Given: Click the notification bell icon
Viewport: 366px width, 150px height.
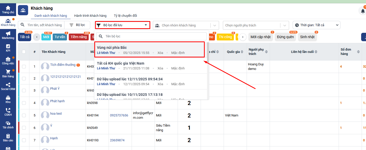Looking at the screenshot, I should point(363,11).
